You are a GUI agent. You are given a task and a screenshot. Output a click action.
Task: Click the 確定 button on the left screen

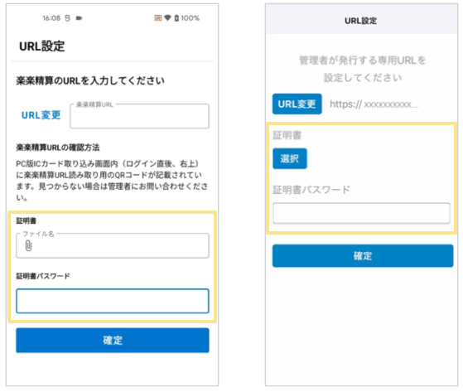coord(113,341)
